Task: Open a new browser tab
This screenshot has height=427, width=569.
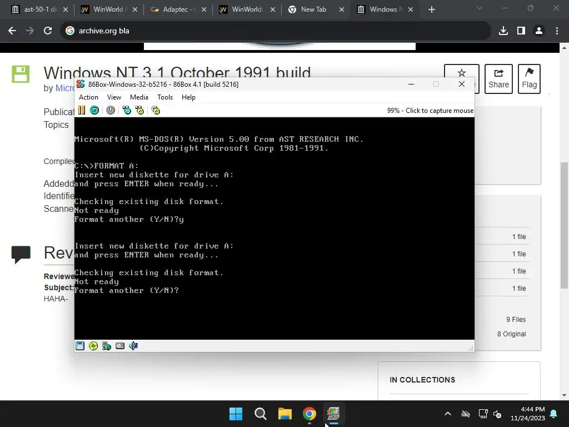Action: click(431, 9)
